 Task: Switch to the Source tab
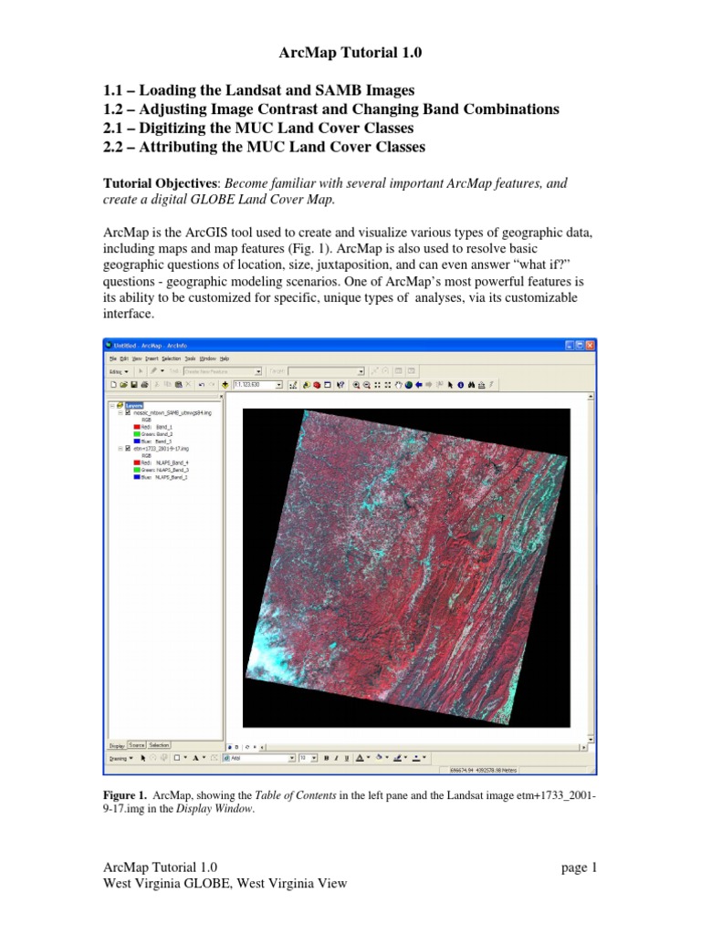[137, 745]
